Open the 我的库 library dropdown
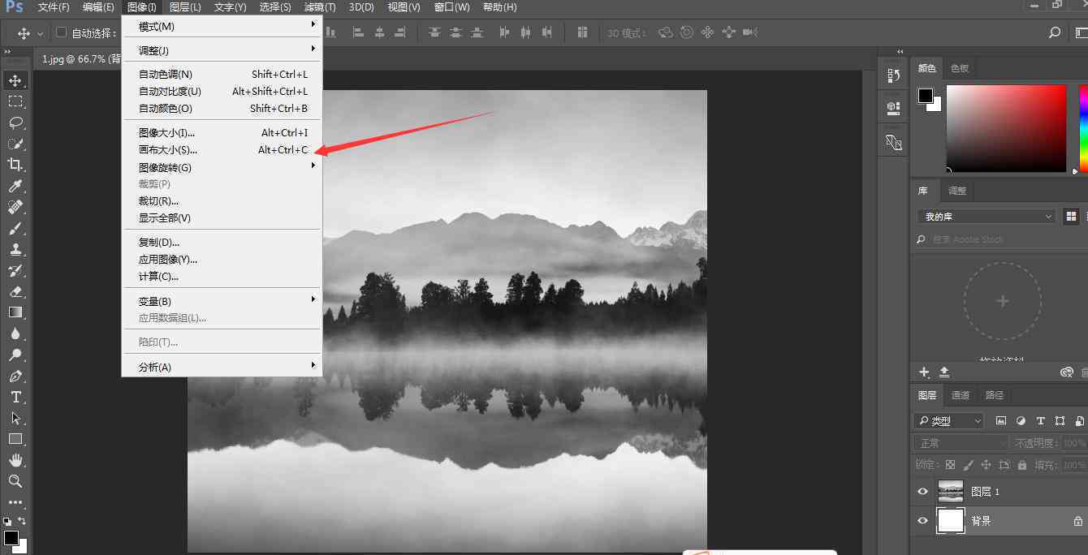 987,217
